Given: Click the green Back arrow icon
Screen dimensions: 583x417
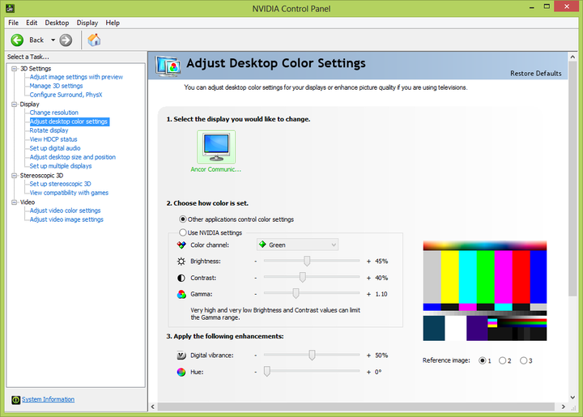Looking at the screenshot, I should tap(17, 40).
